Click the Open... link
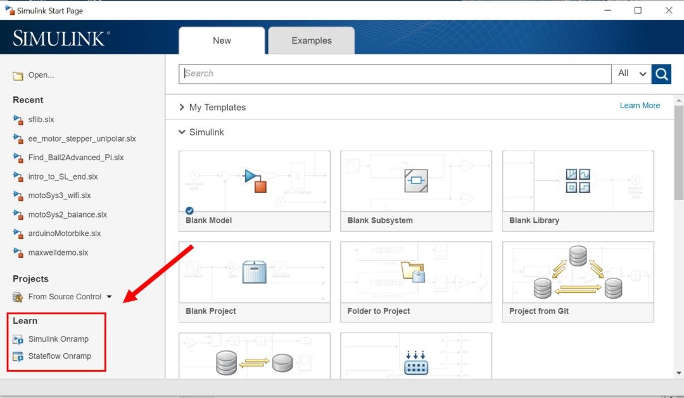 point(41,75)
